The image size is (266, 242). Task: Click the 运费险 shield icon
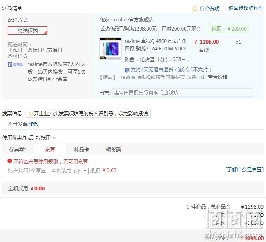(10, 64)
